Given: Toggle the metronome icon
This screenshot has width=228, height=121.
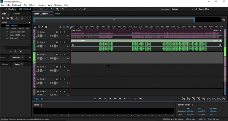Looking at the screenshot, I should pyautogui.click(x=60, y=27).
